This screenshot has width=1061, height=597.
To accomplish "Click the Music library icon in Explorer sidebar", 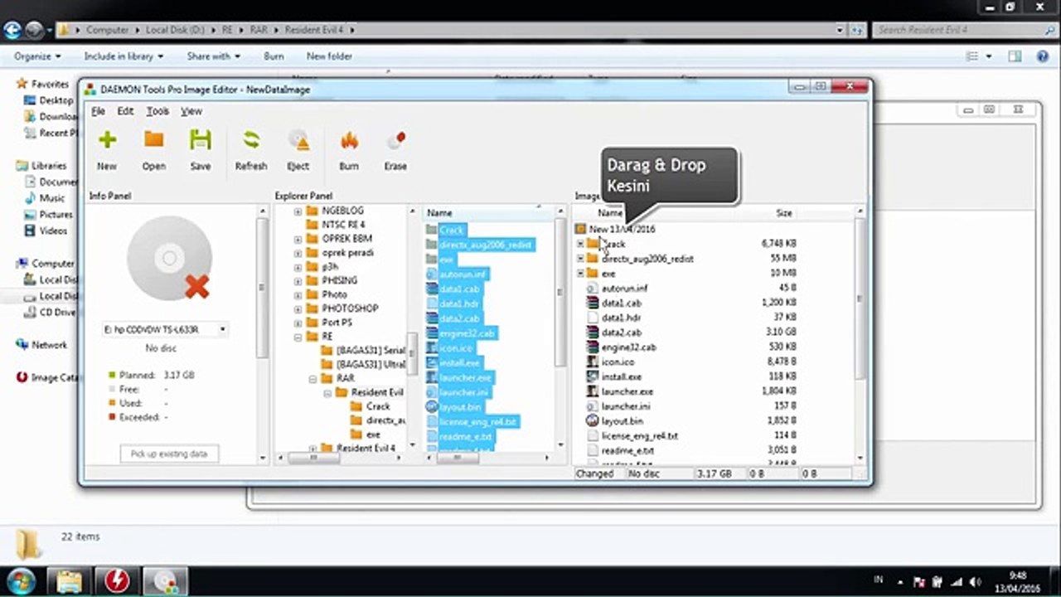I will click(x=30, y=199).
